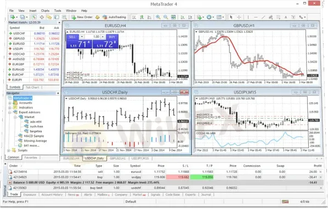This screenshot has height=210, width=328.
Task: Select the crosshair tool
Action: coord(239,17)
